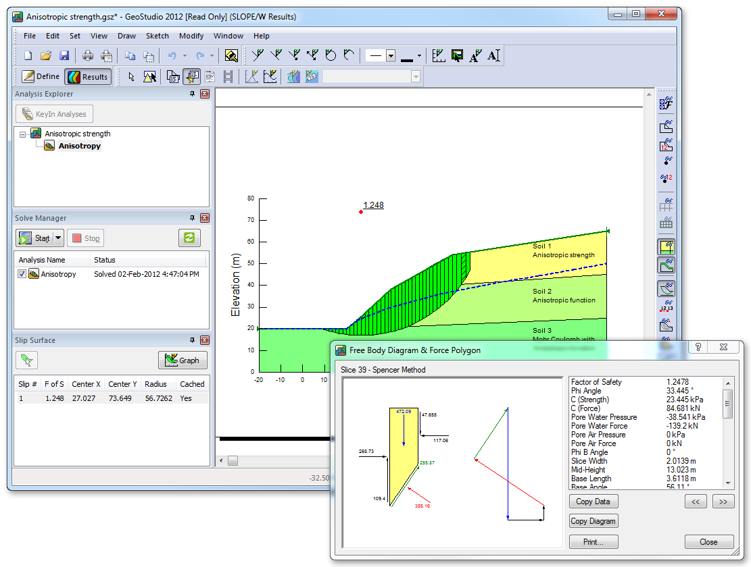Toggle view points icon in sidebar

coord(667,161)
